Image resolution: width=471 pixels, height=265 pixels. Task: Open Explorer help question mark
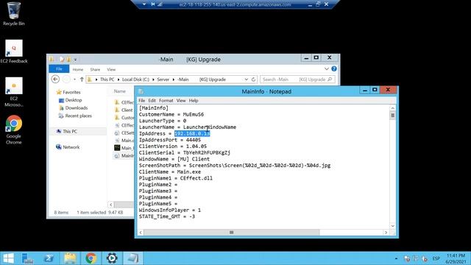click(x=334, y=68)
